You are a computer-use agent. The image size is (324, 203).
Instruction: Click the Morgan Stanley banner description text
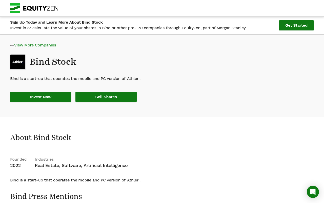pos(128,28)
